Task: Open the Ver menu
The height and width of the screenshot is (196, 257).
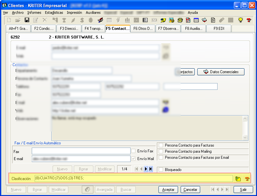Action: point(5,13)
